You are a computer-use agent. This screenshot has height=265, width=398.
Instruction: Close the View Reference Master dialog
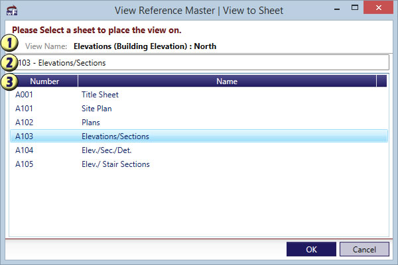pyautogui.click(x=379, y=9)
